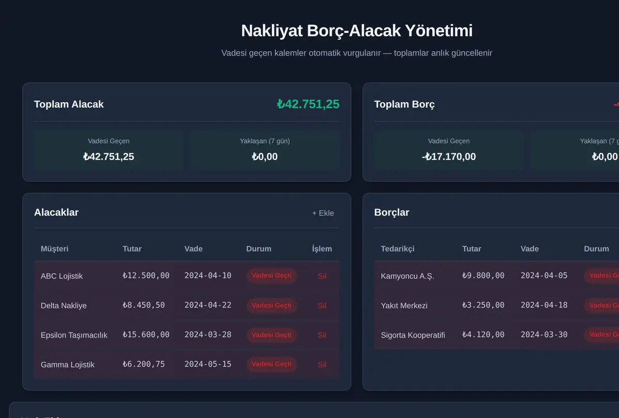The image size is (619, 418).
Task: Click the amount ₺8.450,50
Action: pos(144,305)
